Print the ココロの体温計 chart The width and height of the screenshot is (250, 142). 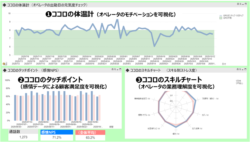pos(238,4)
